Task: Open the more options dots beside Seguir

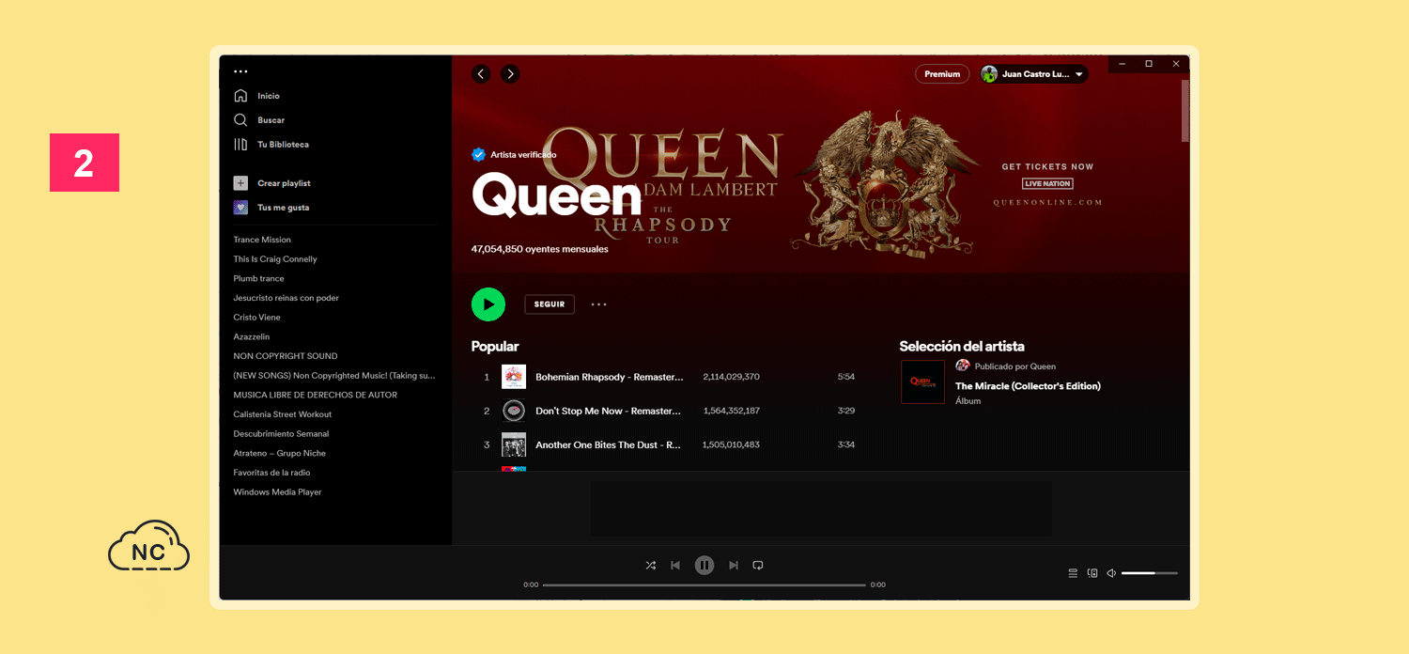Action: [599, 304]
